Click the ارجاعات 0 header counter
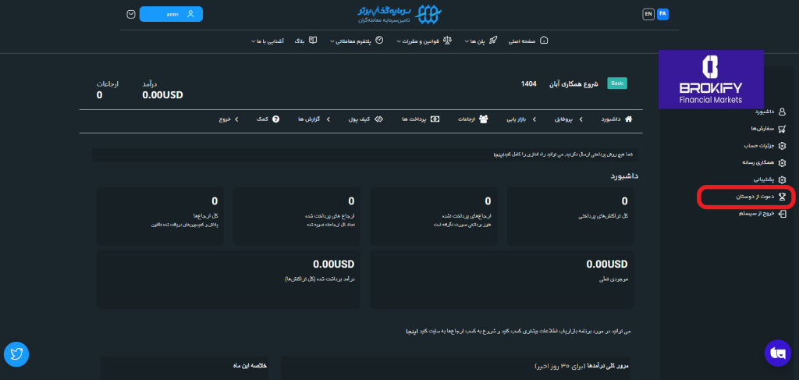Viewport: 799px width, 380px height. coord(99,94)
